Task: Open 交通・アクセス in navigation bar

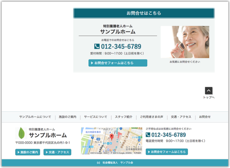Action: click(x=181, y=117)
